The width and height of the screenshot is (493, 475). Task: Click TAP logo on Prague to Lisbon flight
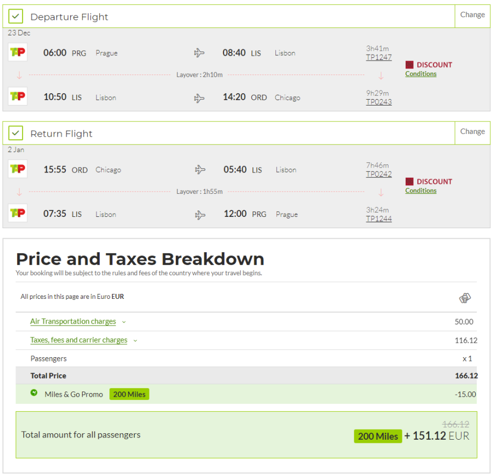18,52
